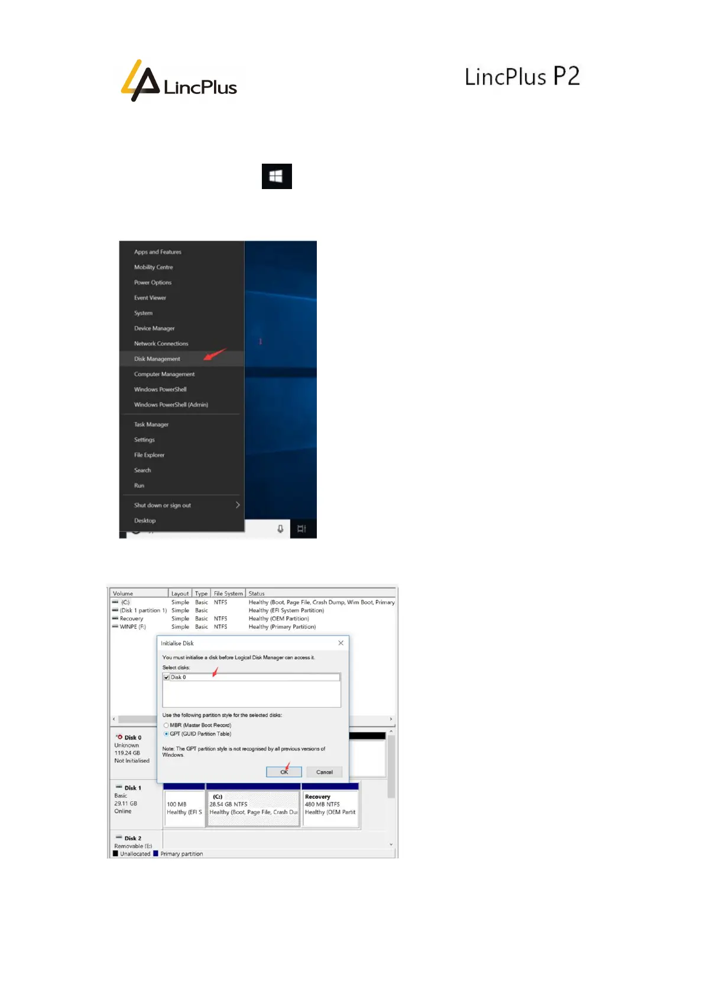
Task: Click the Layout column header
Action: point(180,593)
